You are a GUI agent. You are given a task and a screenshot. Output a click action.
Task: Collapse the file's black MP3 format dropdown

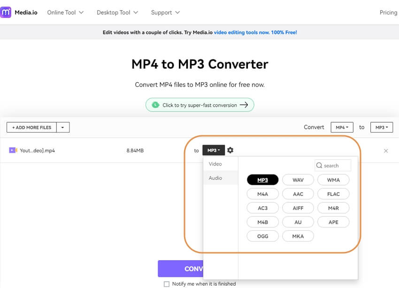pyautogui.click(x=214, y=150)
